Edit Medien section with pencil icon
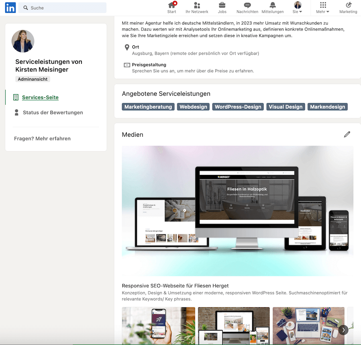The height and width of the screenshot is (345, 361). tap(347, 134)
